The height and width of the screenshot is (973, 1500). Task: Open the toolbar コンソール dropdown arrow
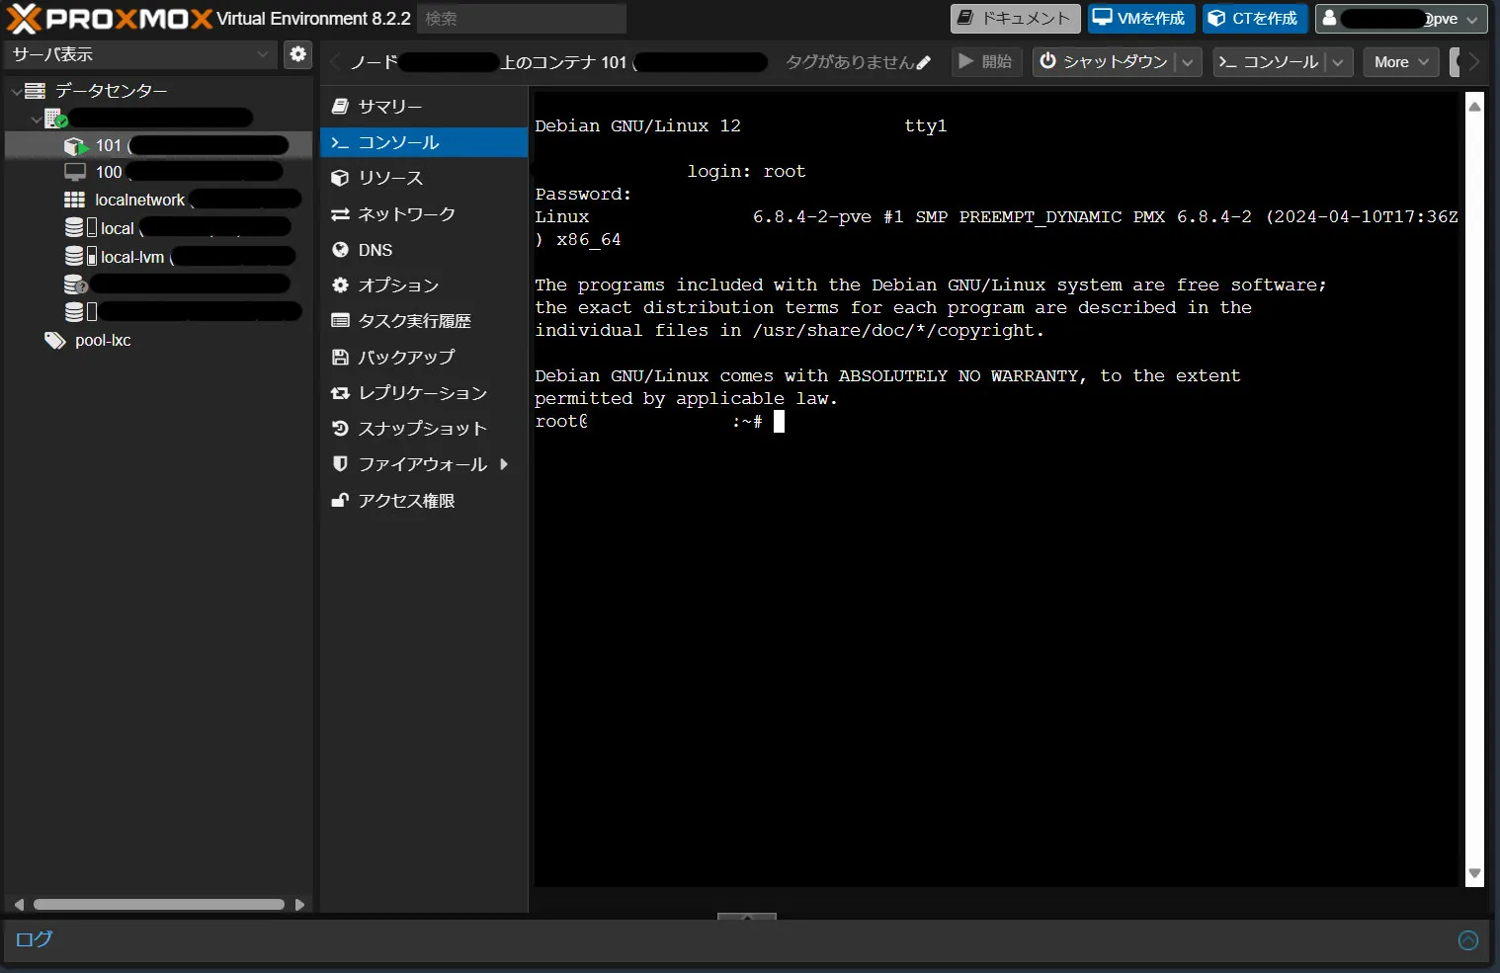point(1339,61)
